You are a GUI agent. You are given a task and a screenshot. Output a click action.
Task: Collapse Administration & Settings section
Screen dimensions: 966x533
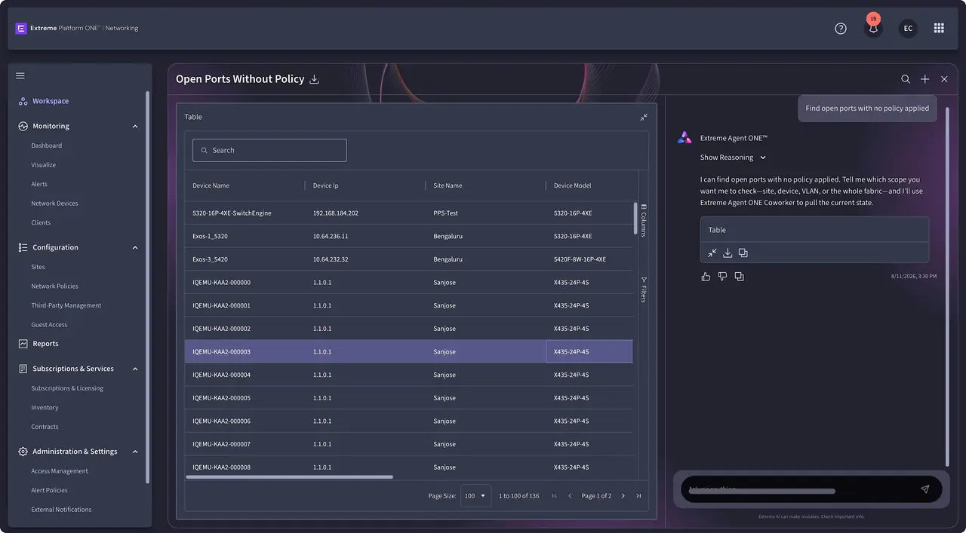(x=135, y=452)
